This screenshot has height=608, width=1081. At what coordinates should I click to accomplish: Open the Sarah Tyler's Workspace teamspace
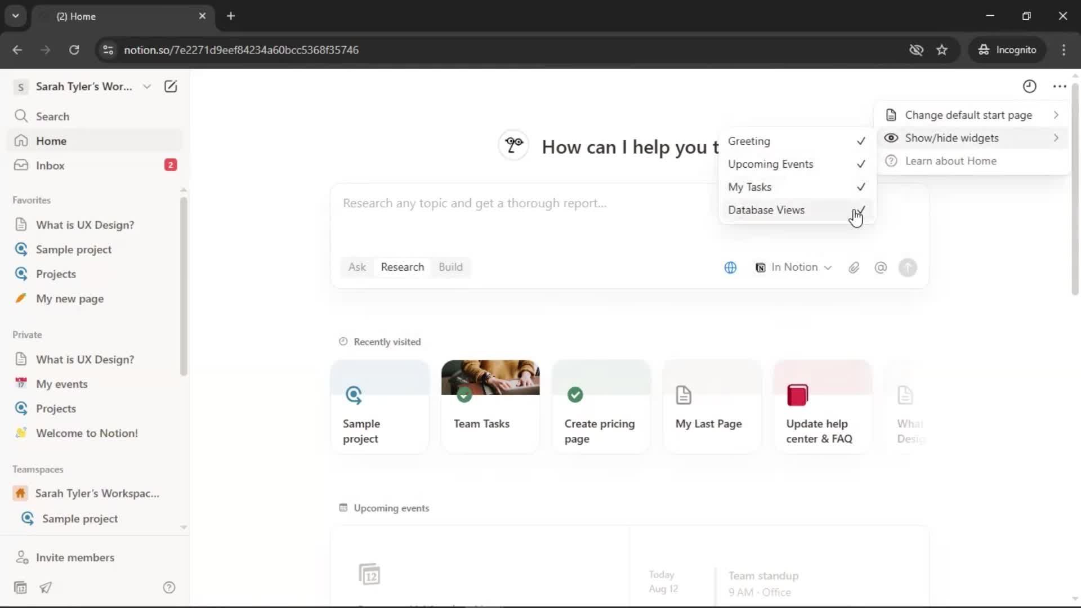(95, 494)
